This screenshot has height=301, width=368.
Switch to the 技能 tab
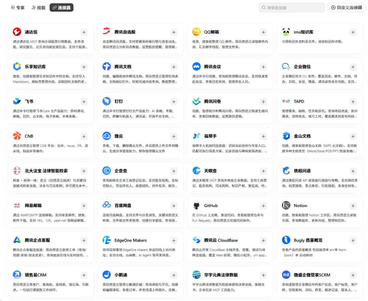click(x=39, y=8)
